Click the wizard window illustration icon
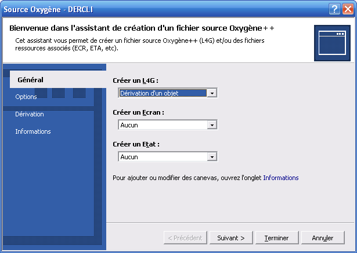Screen dimensions: 357x253 pyautogui.click(x=332, y=43)
